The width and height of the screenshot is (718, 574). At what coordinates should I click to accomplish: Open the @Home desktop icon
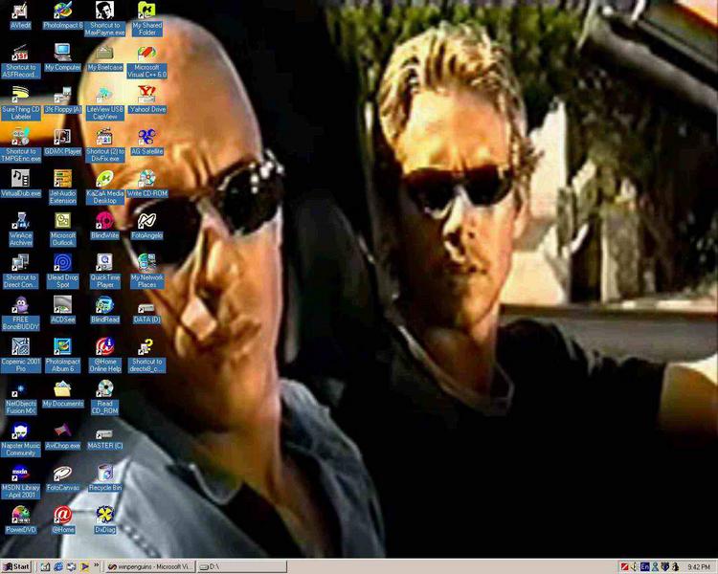63,520
